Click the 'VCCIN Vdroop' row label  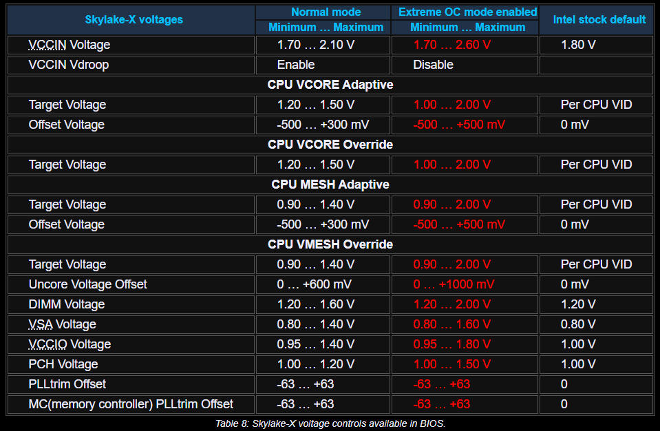(x=69, y=65)
